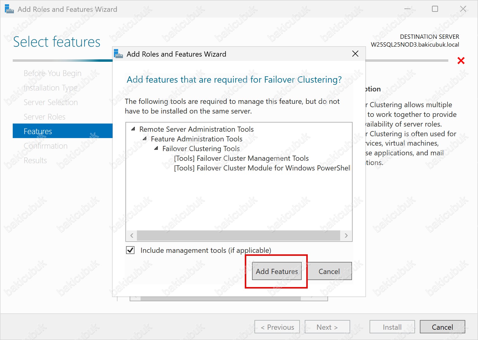
Task: Click the red X error icon
Action: pyautogui.click(x=461, y=61)
